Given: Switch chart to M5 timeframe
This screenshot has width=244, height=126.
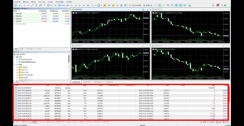Looking at the screenshot, I should [60, 5].
